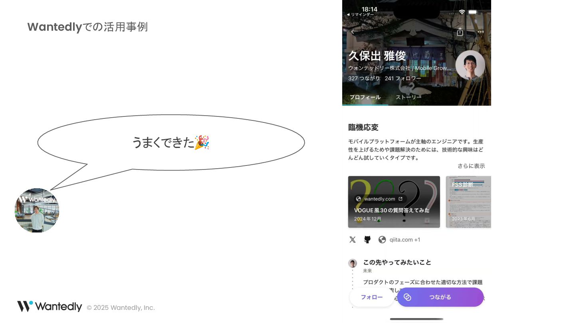This screenshot has height=323, width=575.
Task: Click the 2024年12月 date on the card
Action: pyautogui.click(x=367, y=219)
